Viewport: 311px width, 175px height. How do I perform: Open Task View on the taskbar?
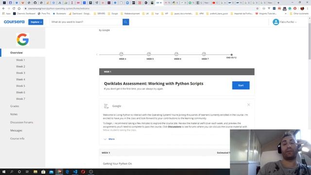point(27,172)
